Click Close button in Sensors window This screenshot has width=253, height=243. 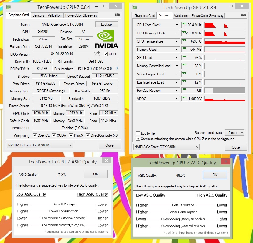tap(236, 147)
